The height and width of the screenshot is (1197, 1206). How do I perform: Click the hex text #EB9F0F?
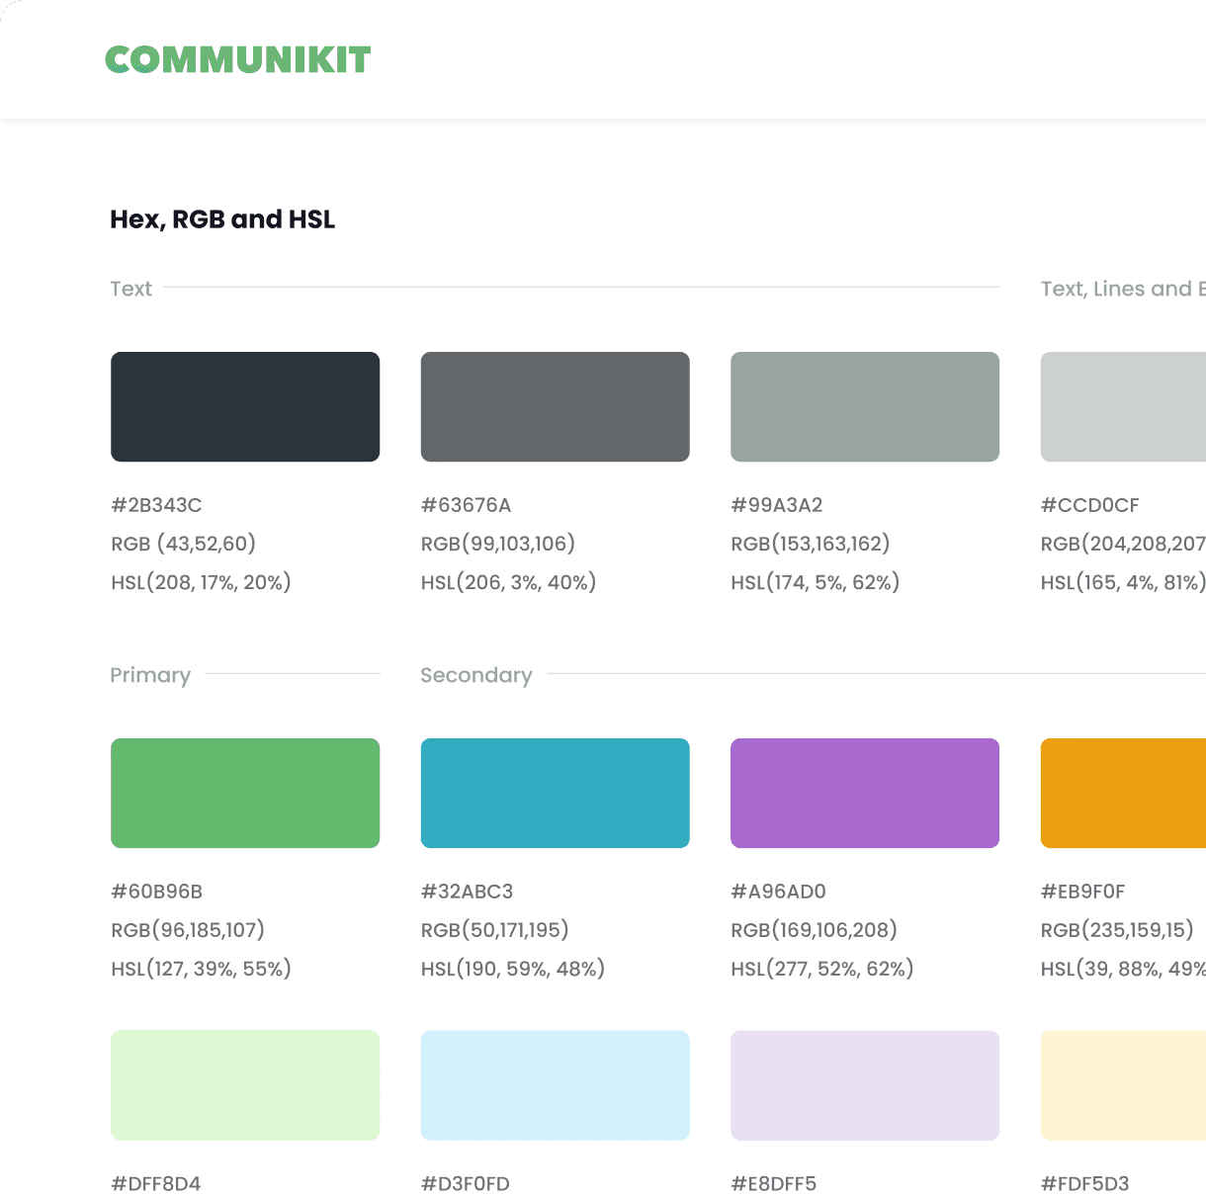click(x=1083, y=892)
